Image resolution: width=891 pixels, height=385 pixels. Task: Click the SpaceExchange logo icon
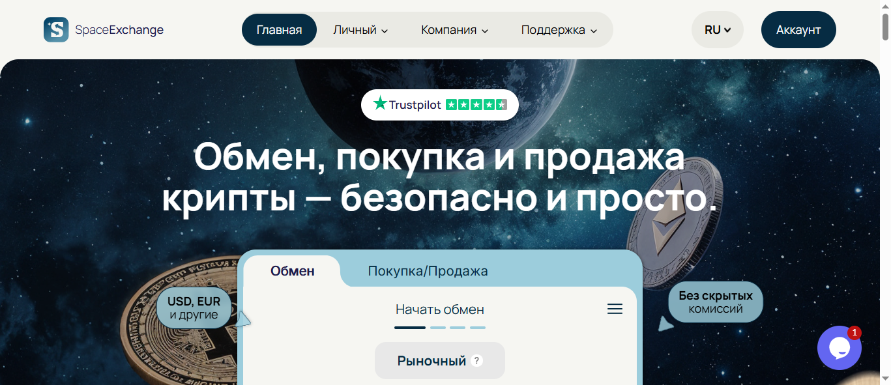[56, 29]
